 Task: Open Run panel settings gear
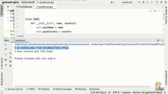(x=158, y=40)
